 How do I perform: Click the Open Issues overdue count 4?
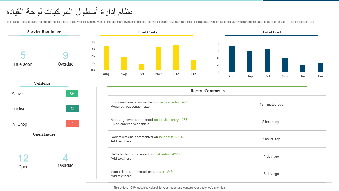[65, 158]
